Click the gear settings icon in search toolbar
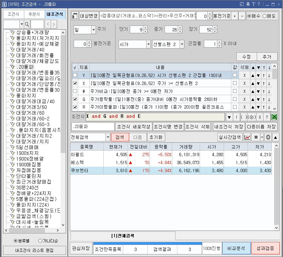283x257 pixels. (x=268, y=137)
